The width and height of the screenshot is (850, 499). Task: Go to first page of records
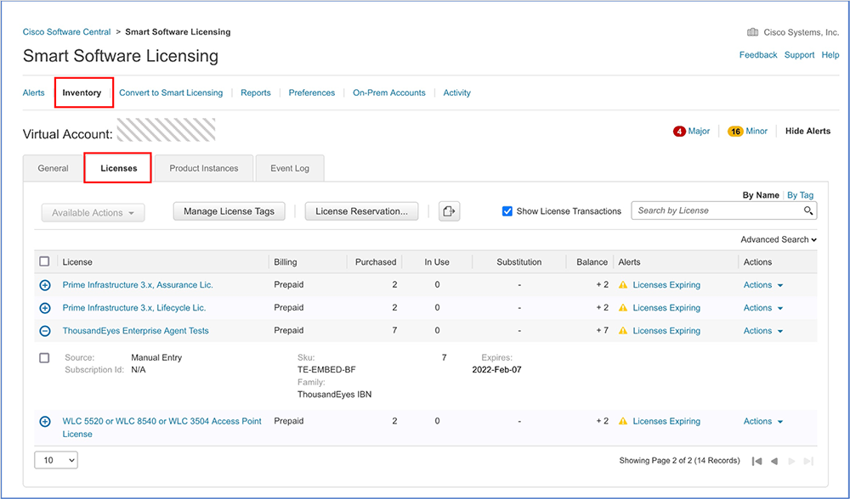756,461
